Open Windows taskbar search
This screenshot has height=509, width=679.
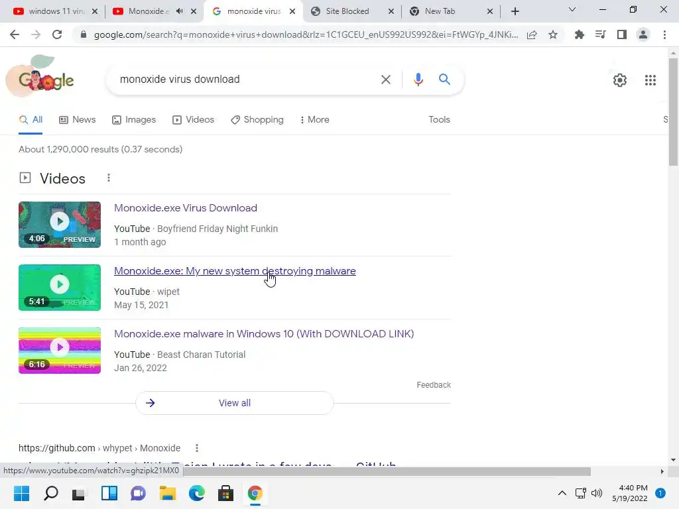[x=51, y=493]
